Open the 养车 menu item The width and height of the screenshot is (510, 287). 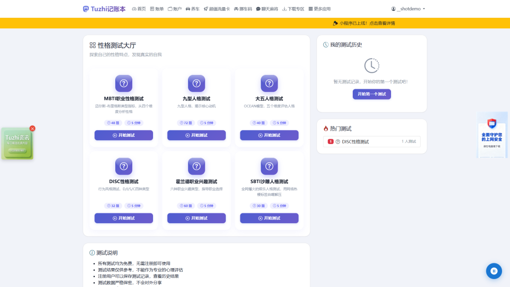point(193,9)
